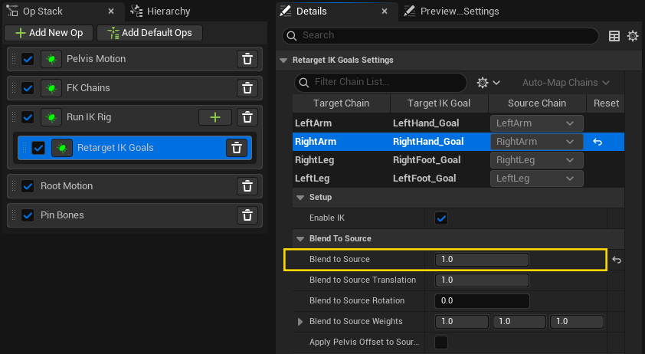Switch to the Hierarchy tab
The height and width of the screenshot is (354, 645).
click(x=160, y=11)
